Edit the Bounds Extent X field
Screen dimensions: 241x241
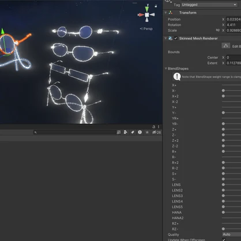(234, 63)
